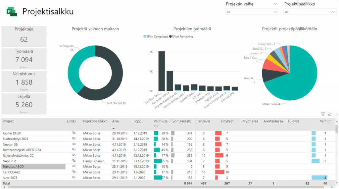Click the link icon for Toimitusprojekti ABCD1234

tap(74, 150)
